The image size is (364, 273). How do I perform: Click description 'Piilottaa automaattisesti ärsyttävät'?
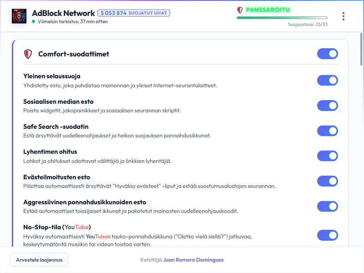click(x=150, y=186)
